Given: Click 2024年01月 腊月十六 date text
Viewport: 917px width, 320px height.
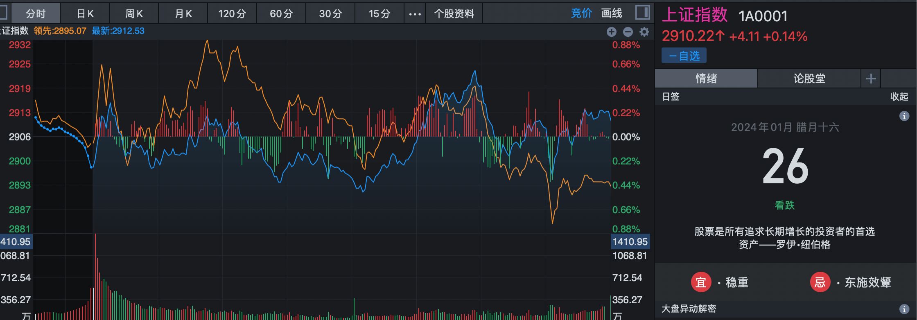Looking at the screenshot, I should pyautogui.click(x=785, y=127).
